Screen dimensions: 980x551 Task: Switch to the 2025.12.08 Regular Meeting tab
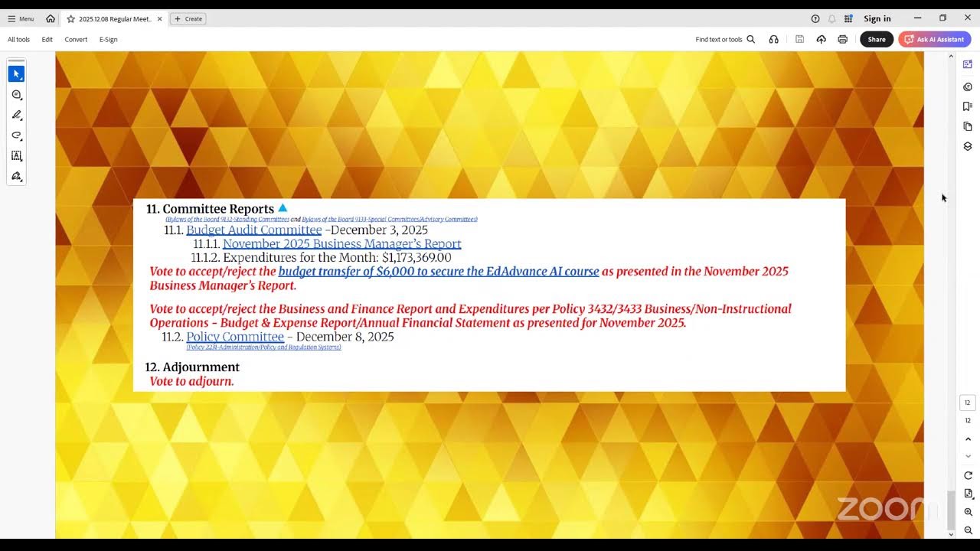[x=115, y=18]
